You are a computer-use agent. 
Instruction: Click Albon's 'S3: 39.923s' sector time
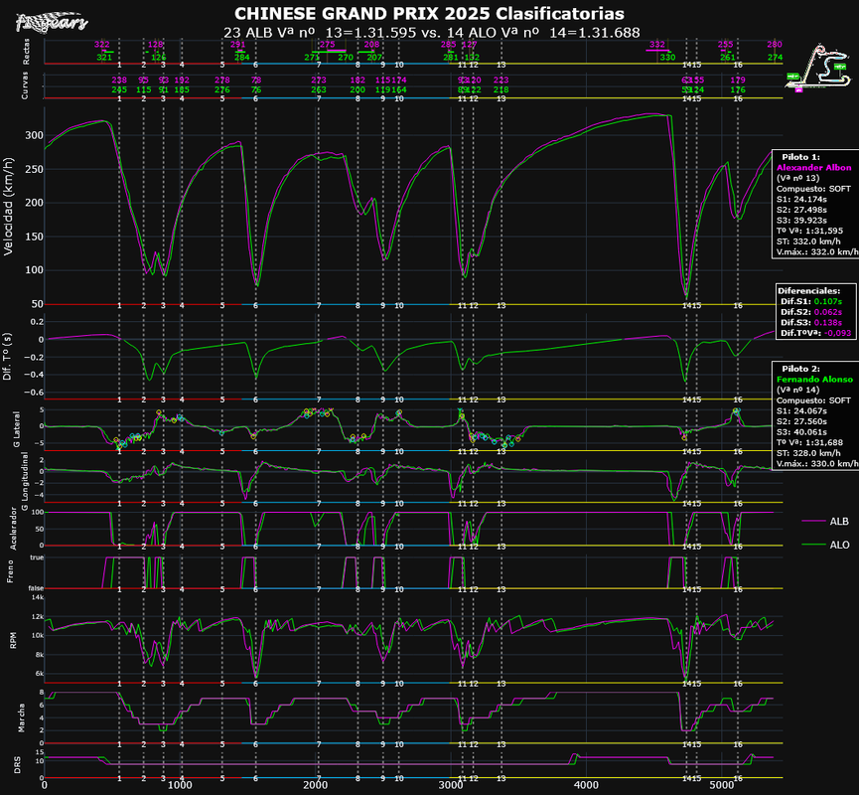click(801, 221)
